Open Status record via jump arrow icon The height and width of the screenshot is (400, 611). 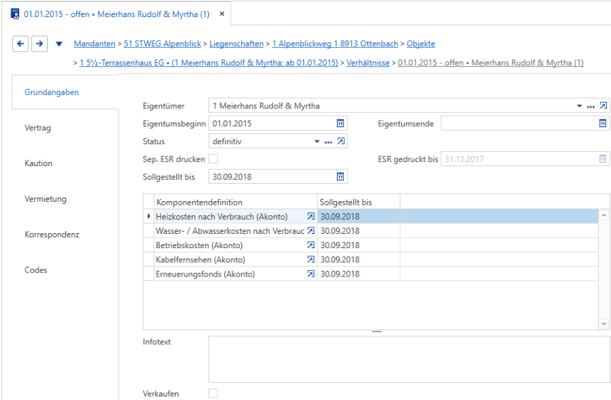[341, 141]
